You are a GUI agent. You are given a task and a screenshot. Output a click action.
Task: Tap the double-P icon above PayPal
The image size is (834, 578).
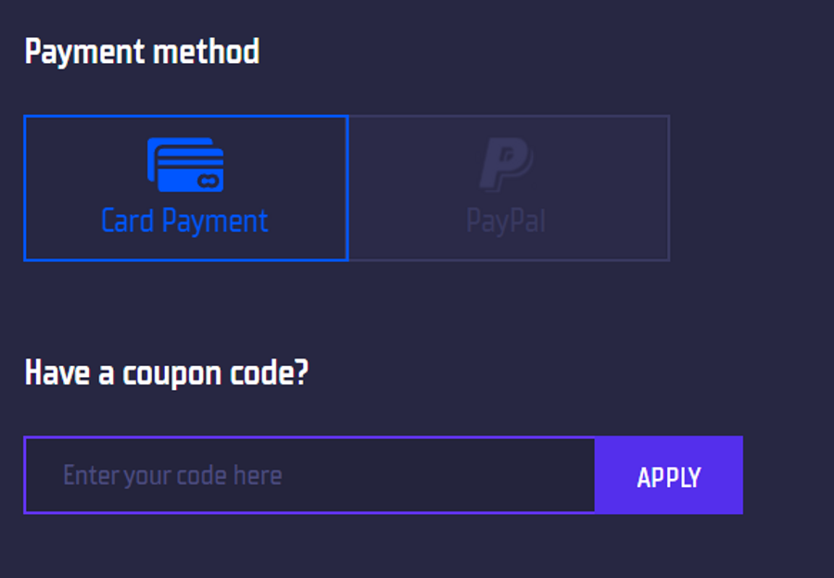pos(505,164)
